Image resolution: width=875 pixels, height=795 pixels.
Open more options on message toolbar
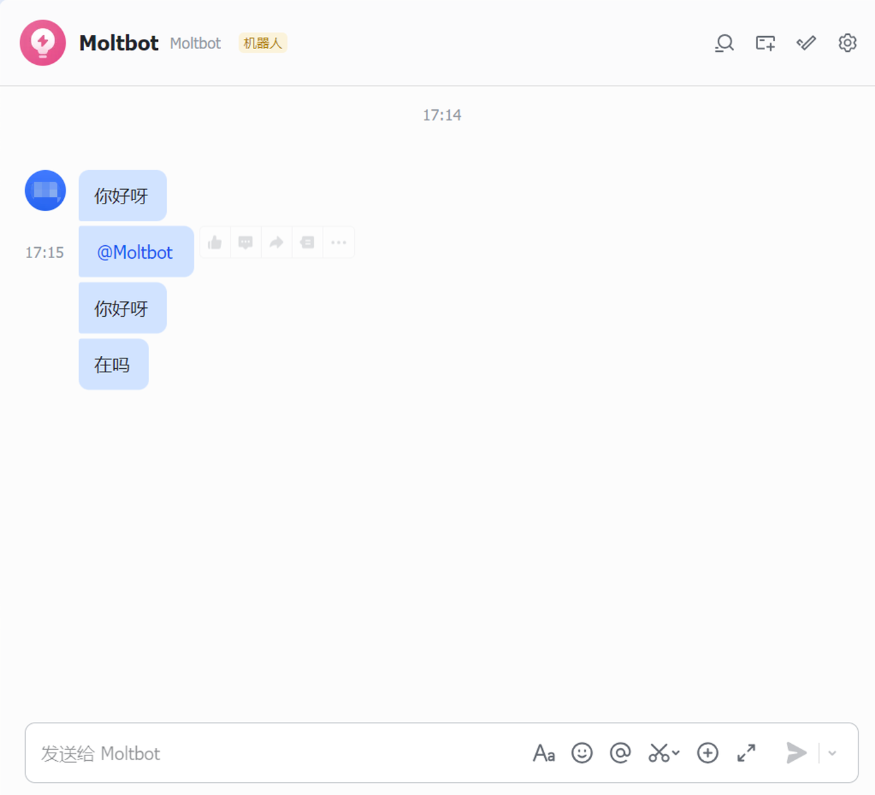coord(338,242)
